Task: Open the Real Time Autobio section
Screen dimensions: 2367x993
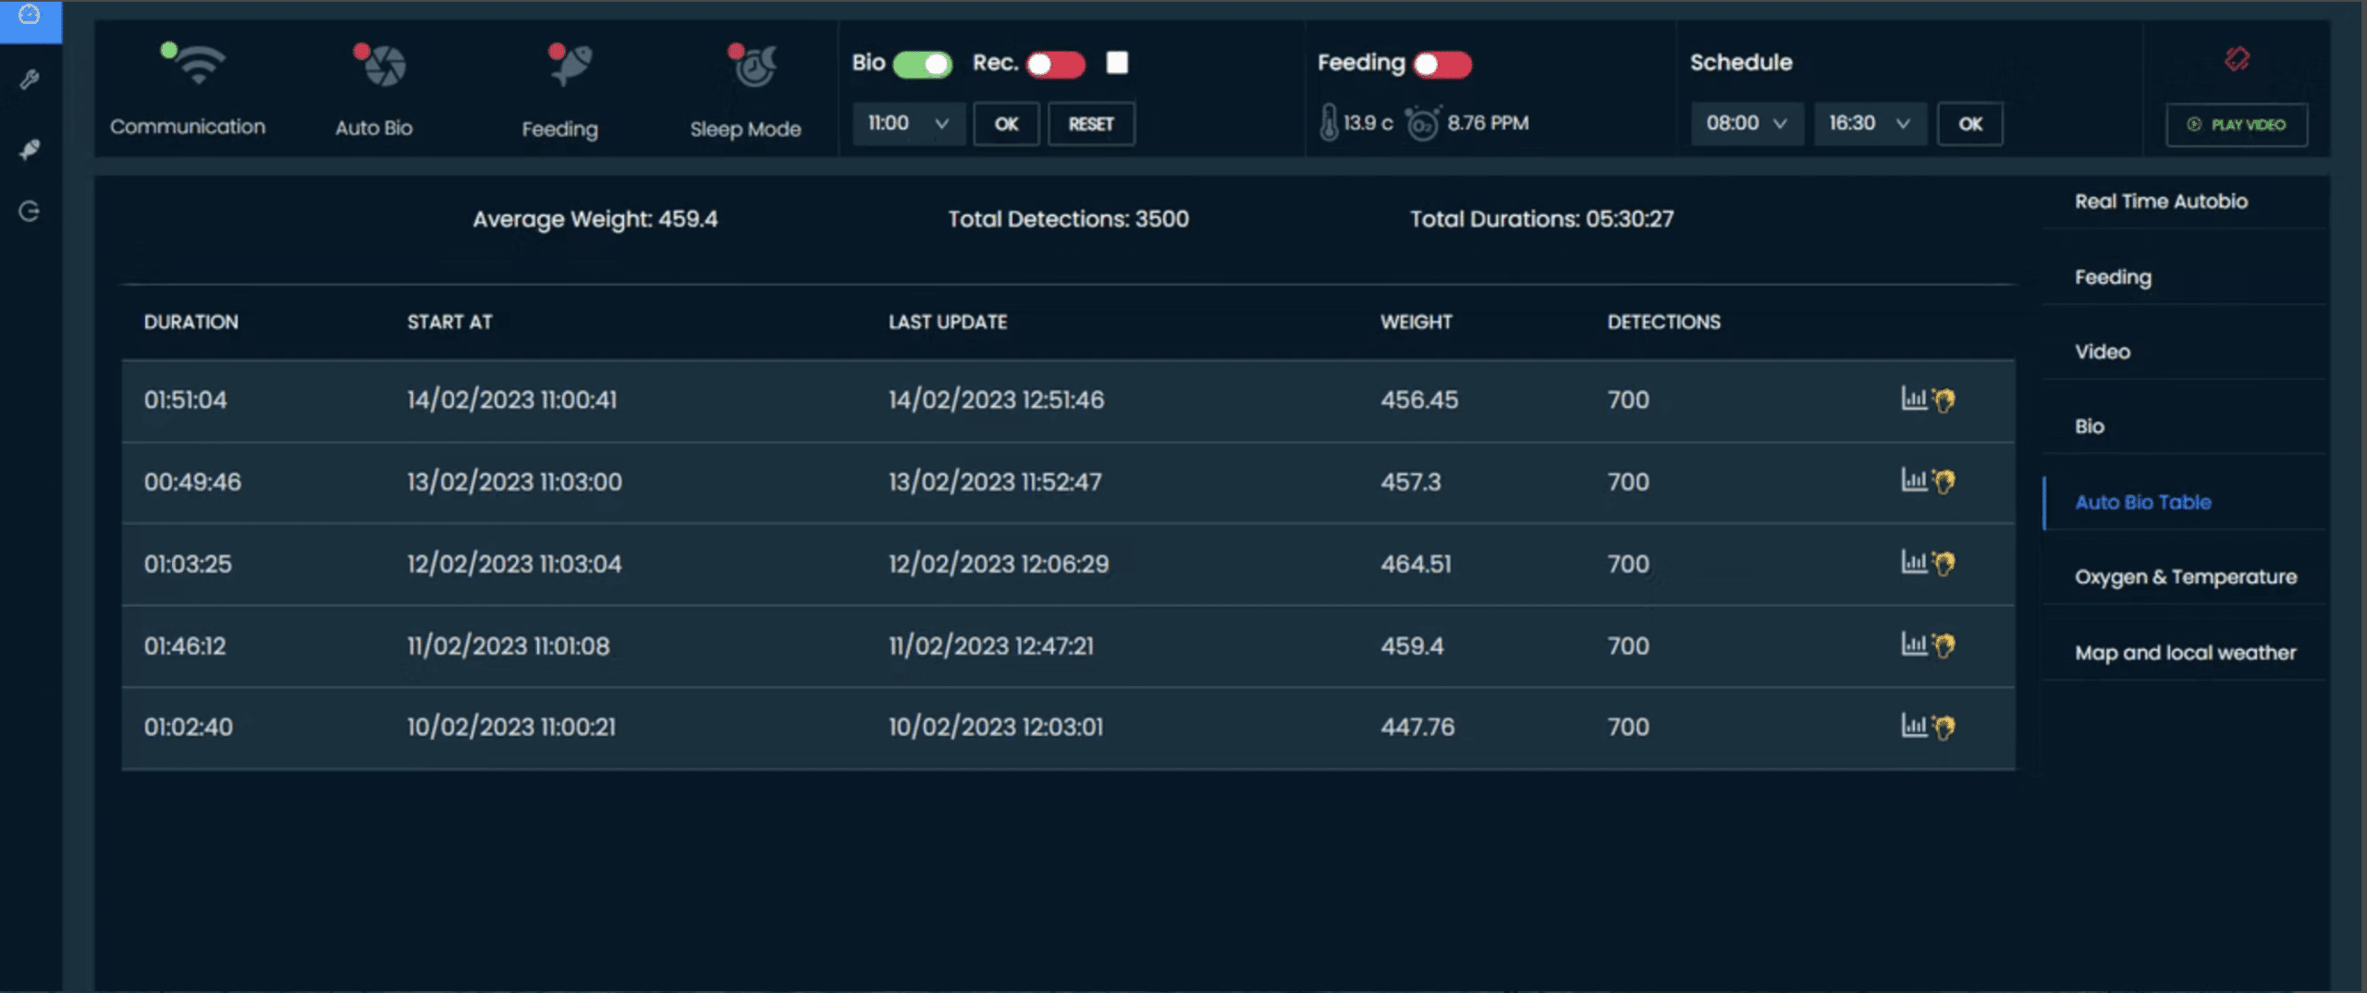Action: [2160, 202]
